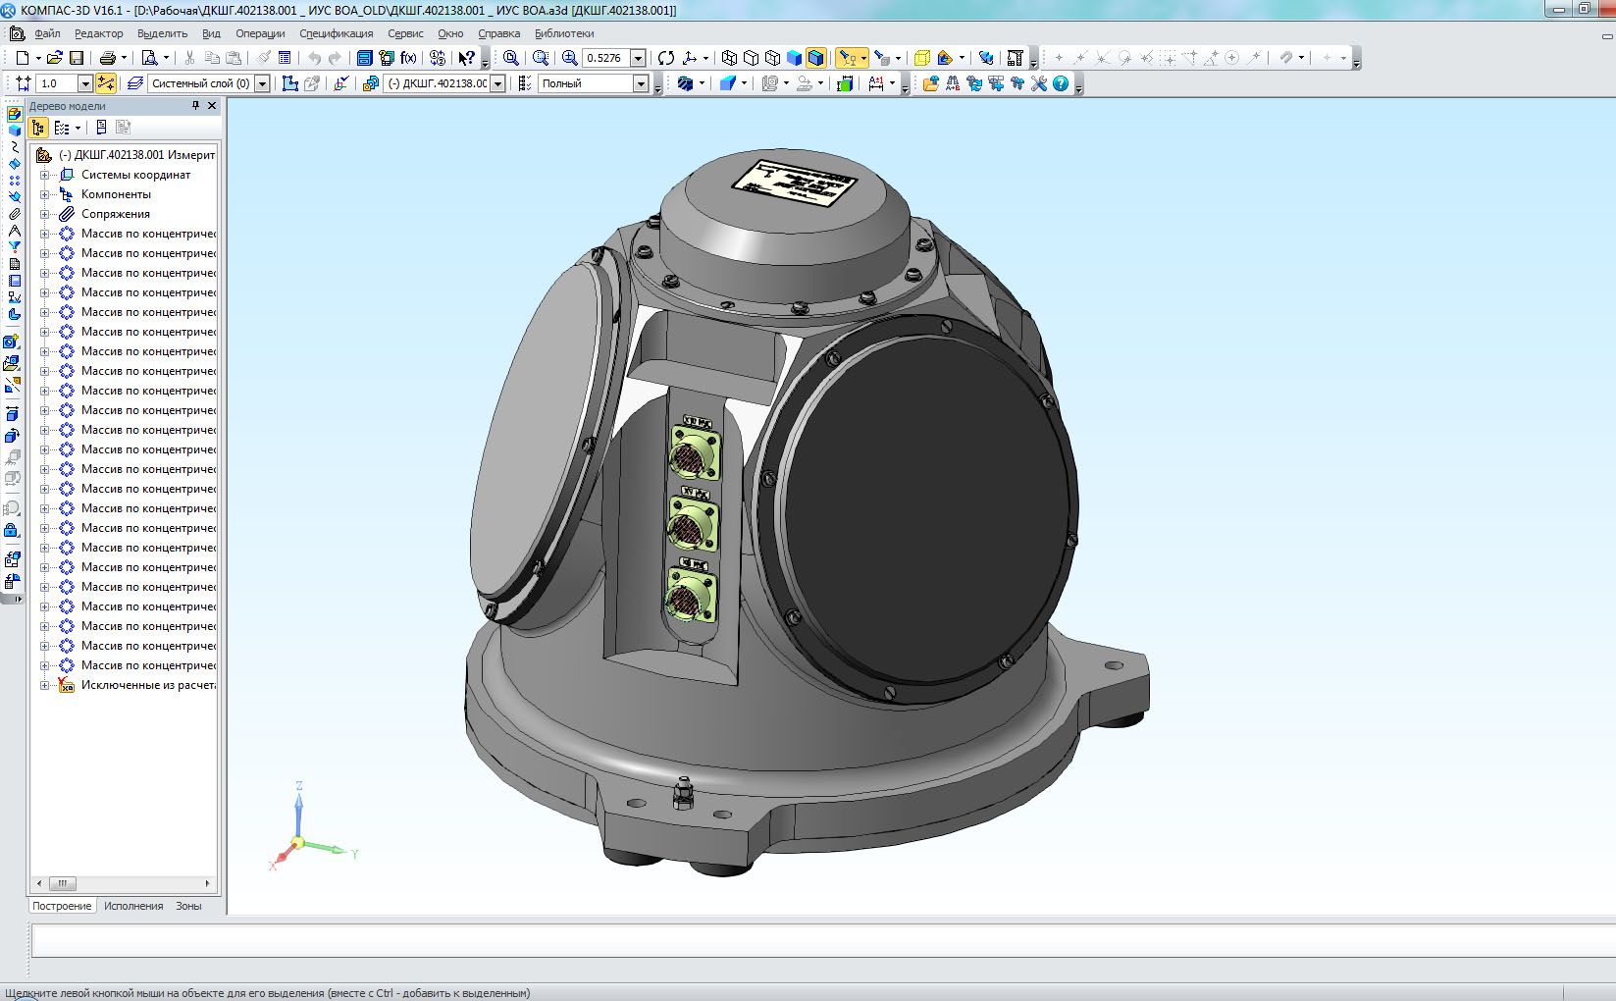
Task: Expand the 'Компоненты' tree node
Action: point(44,194)
